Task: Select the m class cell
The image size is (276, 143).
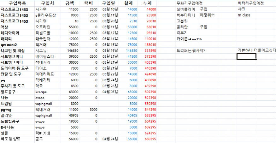Action: pos(246,15)
